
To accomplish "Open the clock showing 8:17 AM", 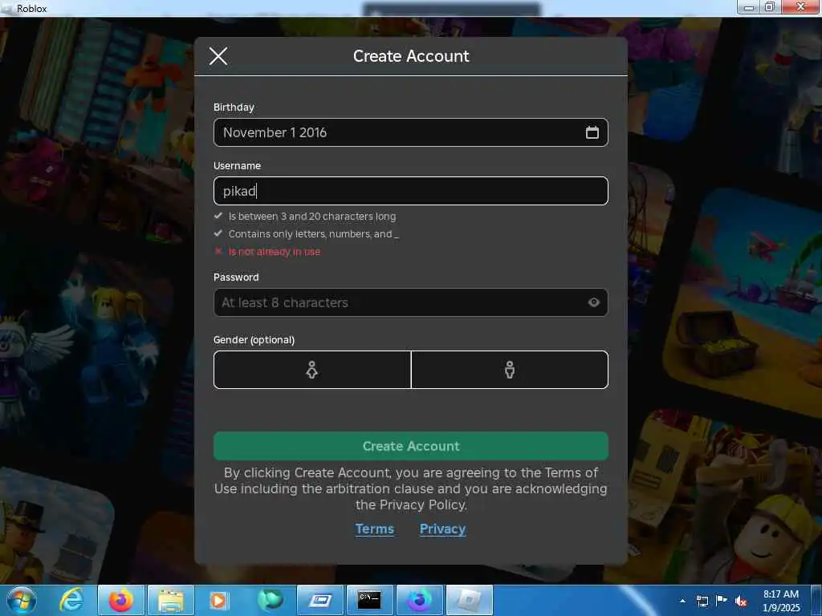I will click(x=780, y=601).
